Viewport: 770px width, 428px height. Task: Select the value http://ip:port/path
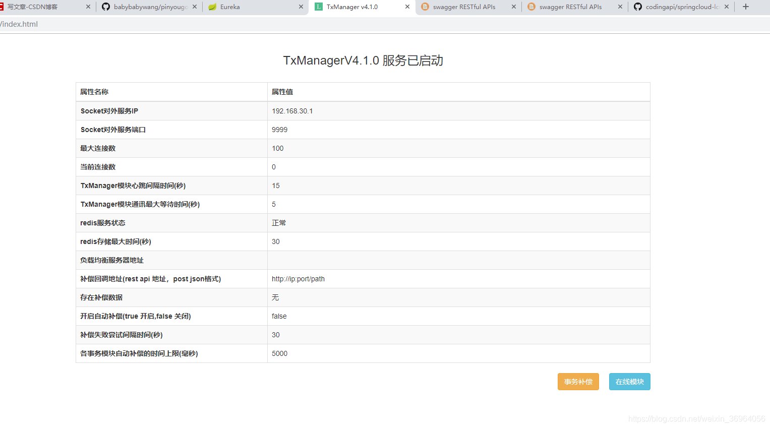coord(298,279)
